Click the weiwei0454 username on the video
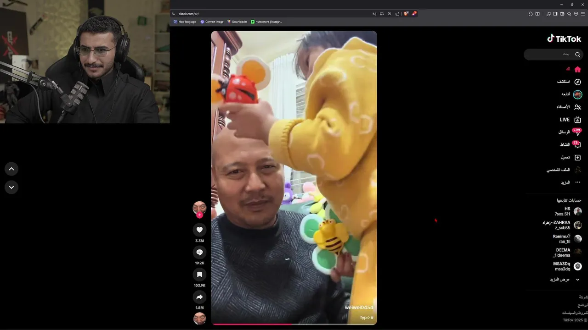The image size is (588, 330). [359, 308]
